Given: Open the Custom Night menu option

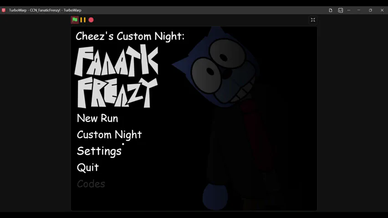Looking at the screenshot, I should pos(109,135).
